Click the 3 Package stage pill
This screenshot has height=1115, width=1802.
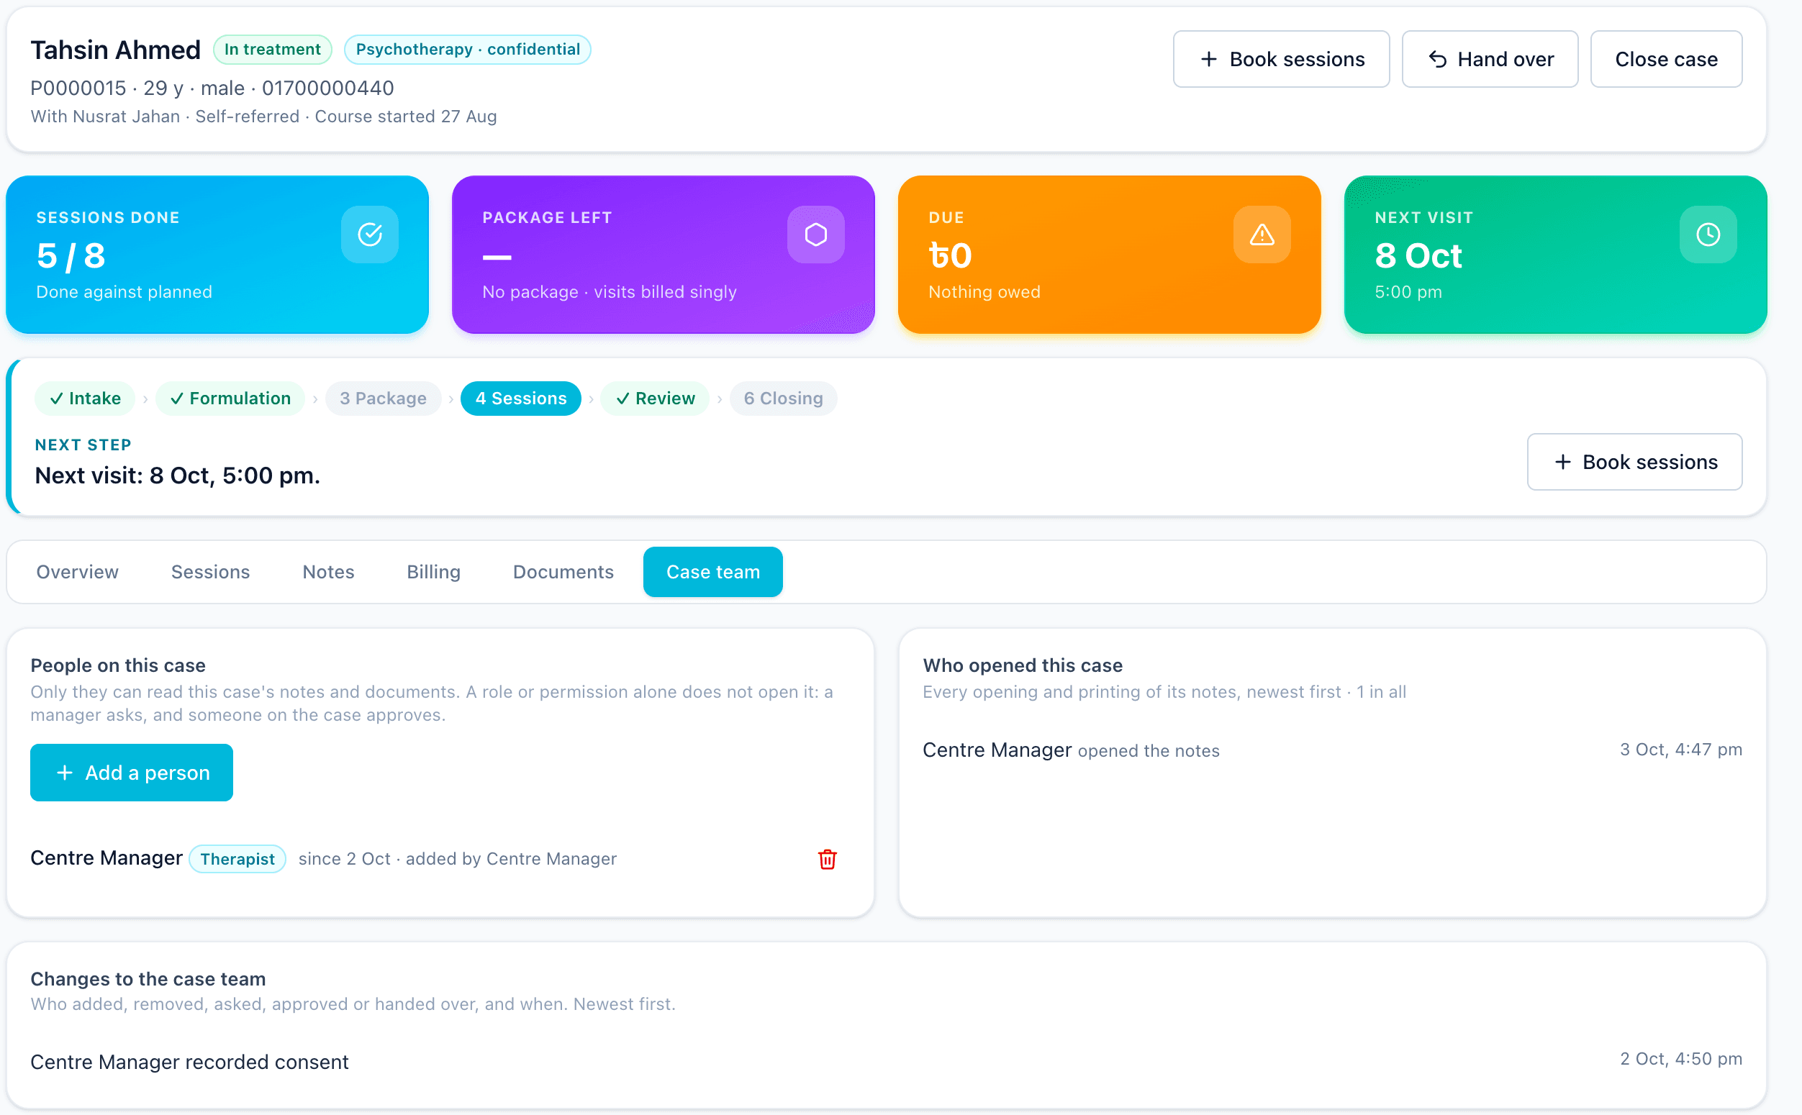pos(383,399)
